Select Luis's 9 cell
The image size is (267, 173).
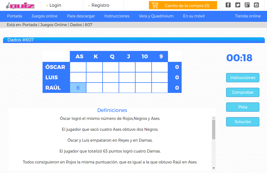[x=160, y=77]
